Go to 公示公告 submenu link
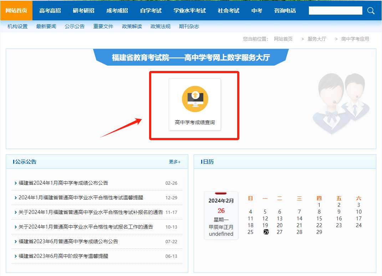This screenshot has height=276, width=382. (x=75, y=26)
